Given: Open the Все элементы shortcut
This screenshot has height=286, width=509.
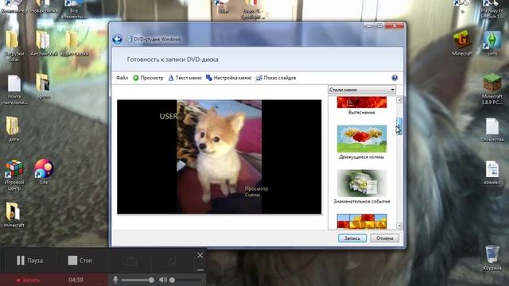Looking at the screenshot, I should tap(74, 10).
